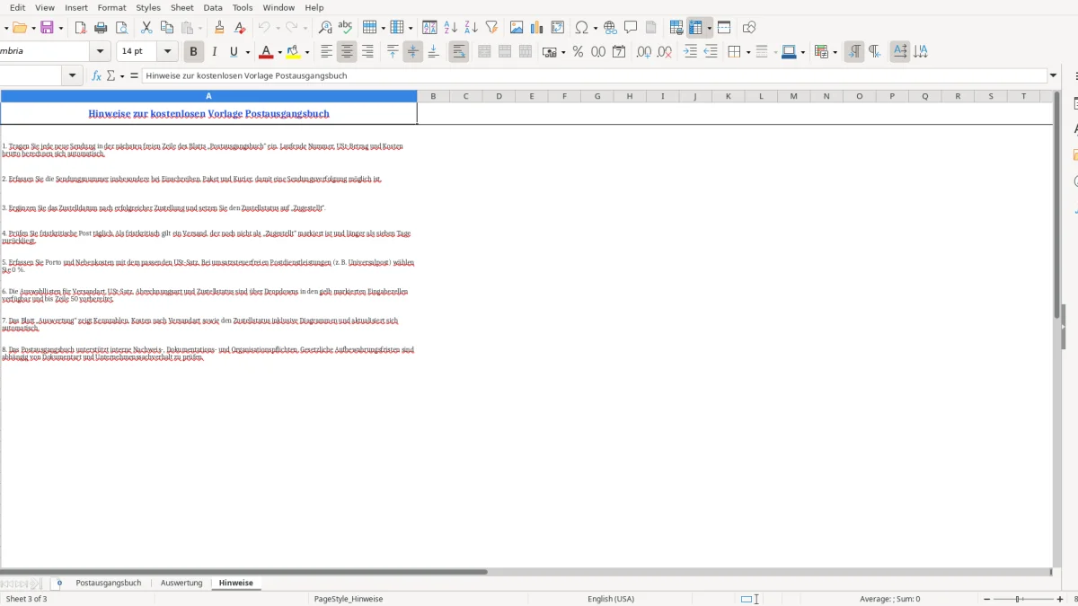The width and height of the screenshot is (1078, 606).
Task: Open the font size dropdown
Action: pos(167,52)
